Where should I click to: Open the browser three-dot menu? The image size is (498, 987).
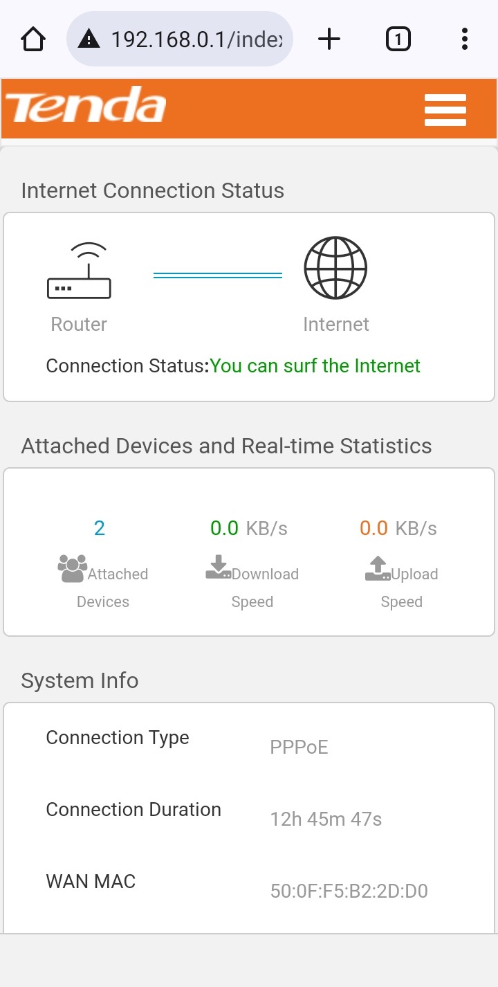[x=464, y=39]
